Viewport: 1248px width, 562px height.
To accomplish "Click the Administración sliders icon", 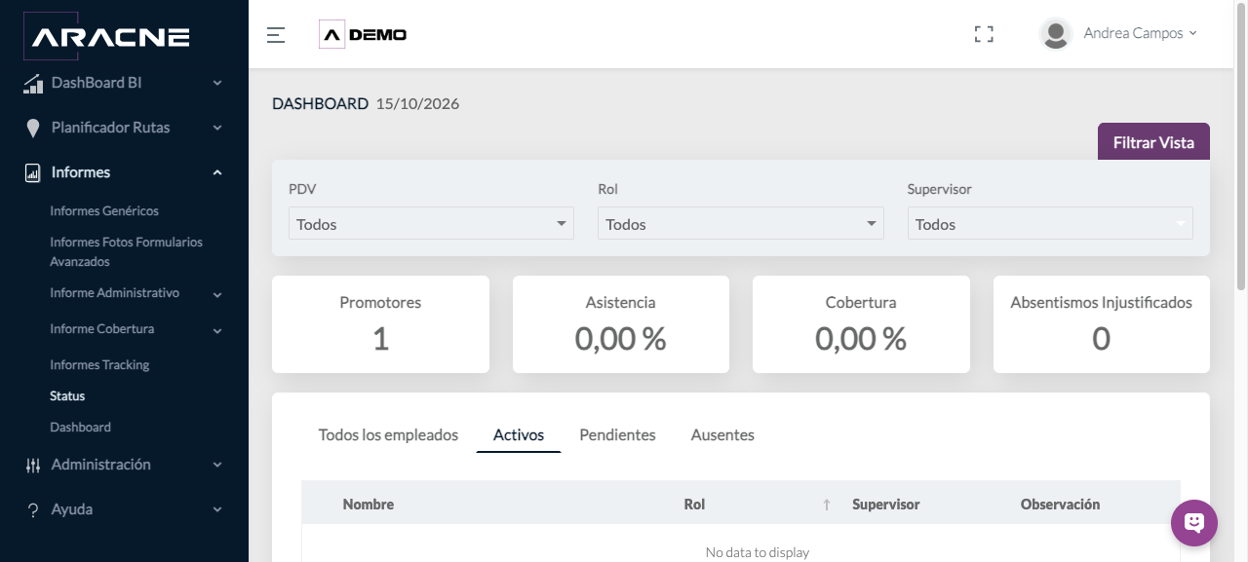I will (33, 465).
